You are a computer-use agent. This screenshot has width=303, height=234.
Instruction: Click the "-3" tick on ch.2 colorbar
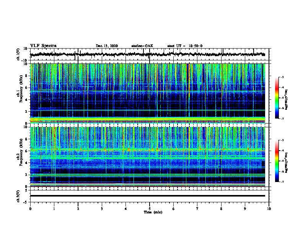pyautogui.click(x=282, y=140)
